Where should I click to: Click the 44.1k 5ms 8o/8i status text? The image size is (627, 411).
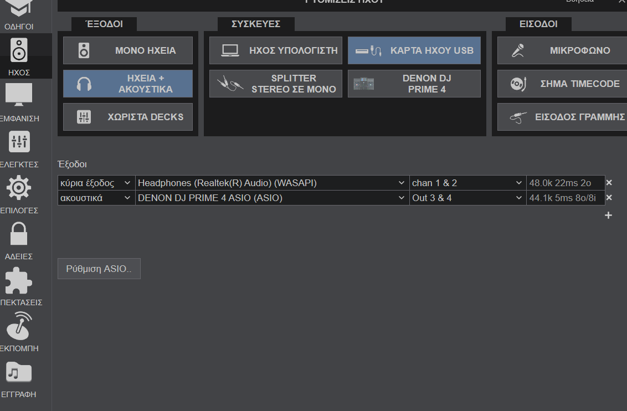563,198
